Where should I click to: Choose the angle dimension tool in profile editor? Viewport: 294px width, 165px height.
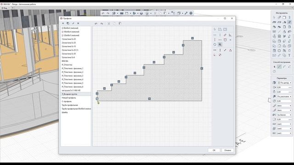(x=230, y=35)
